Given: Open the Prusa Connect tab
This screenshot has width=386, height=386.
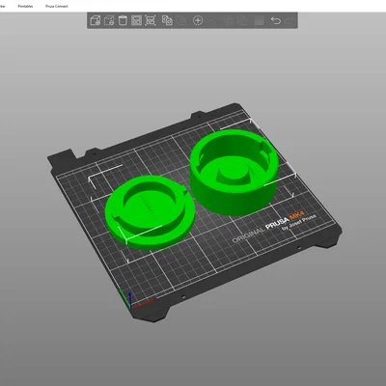Looking at the screenshot, I should click(57, 6).
